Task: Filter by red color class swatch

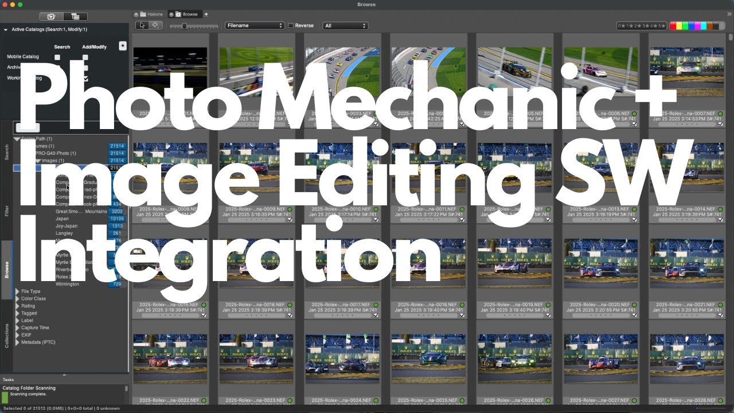Action: [x=673, y=26]
